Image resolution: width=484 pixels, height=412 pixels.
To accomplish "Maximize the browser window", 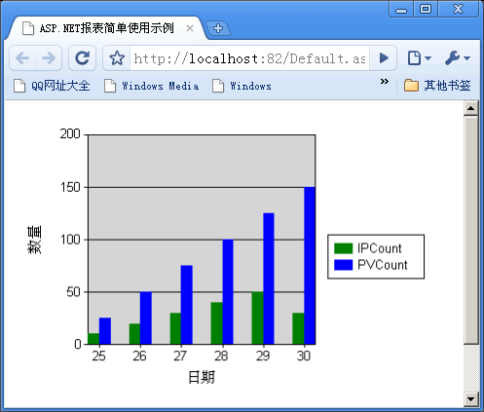I will click(x=426, y=9).
